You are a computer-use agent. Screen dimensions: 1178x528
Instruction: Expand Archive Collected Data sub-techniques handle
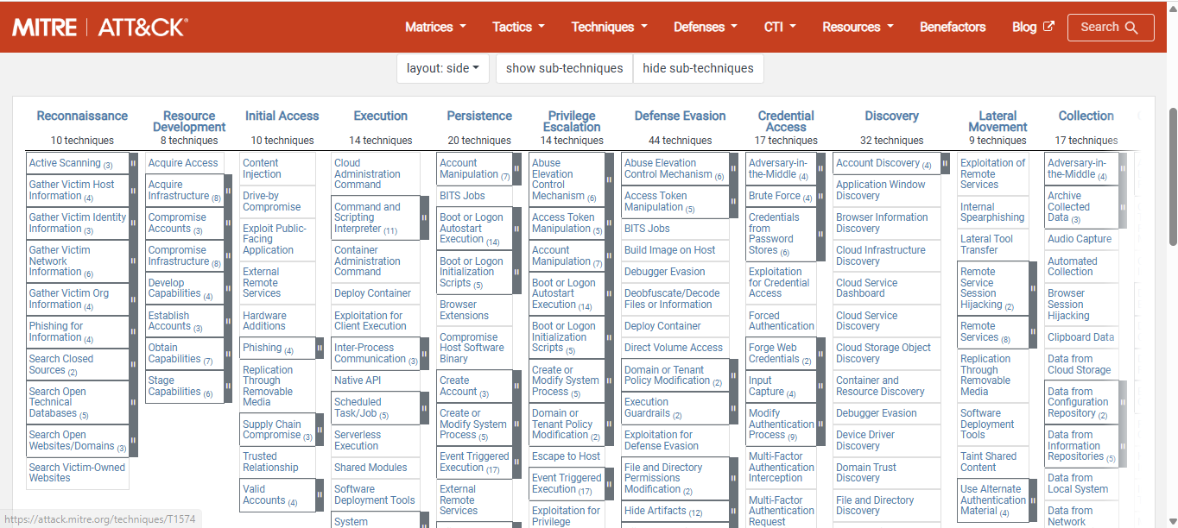tap(1123, 207)
